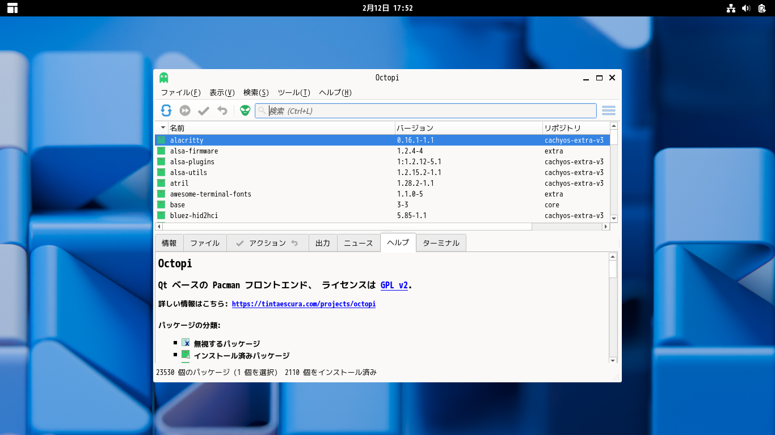Click the undo arrow icon in toolbar
The height and width of the screenshot is (435, 775).
point(222,110)
